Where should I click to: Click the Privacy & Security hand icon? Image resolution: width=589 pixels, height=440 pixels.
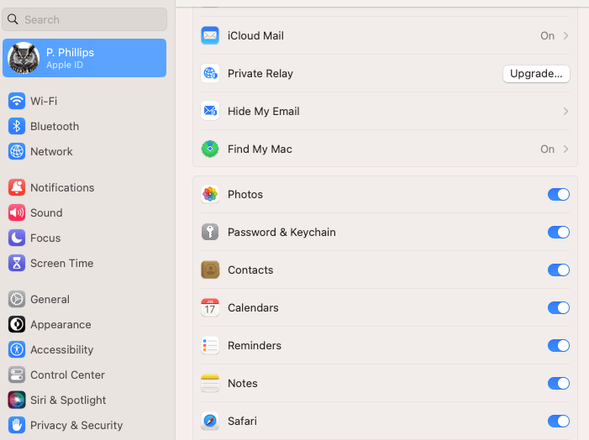(x=17, y=425)
